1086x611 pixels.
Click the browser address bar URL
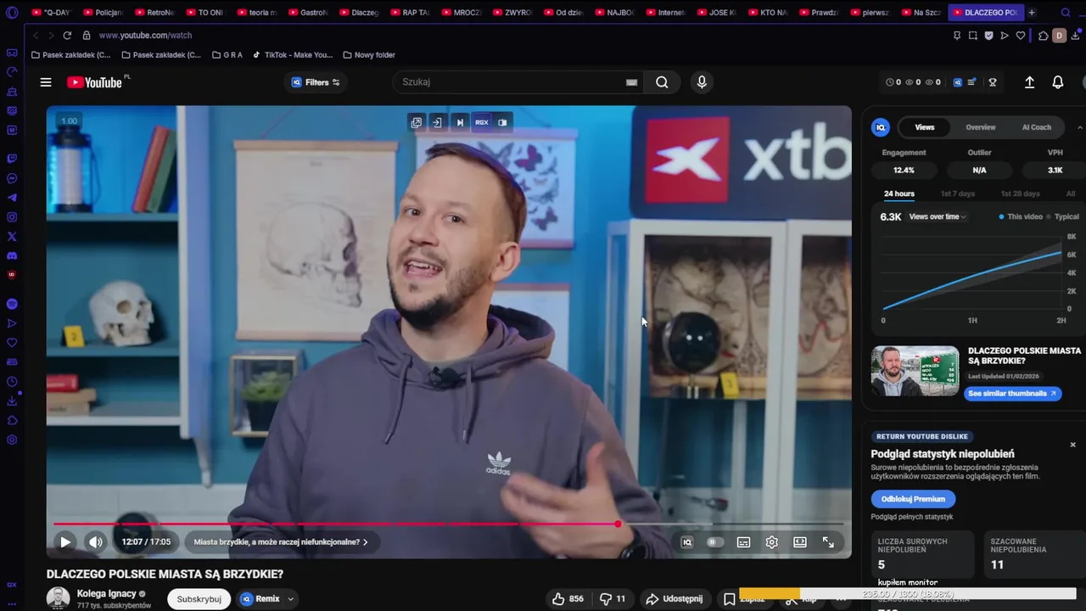click(145, 36)
